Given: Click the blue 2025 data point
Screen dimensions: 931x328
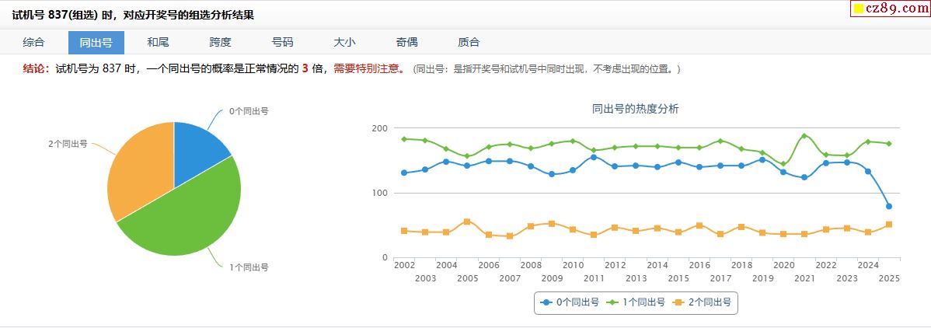Looking at the screenshot, I should [889, 206].
